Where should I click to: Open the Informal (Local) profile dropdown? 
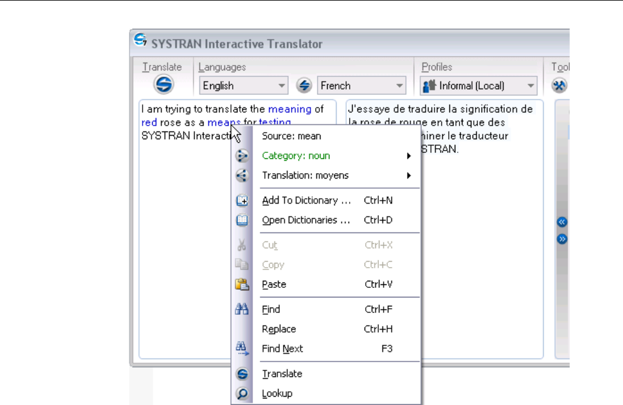pyautogui.click(x=479, y=85)
